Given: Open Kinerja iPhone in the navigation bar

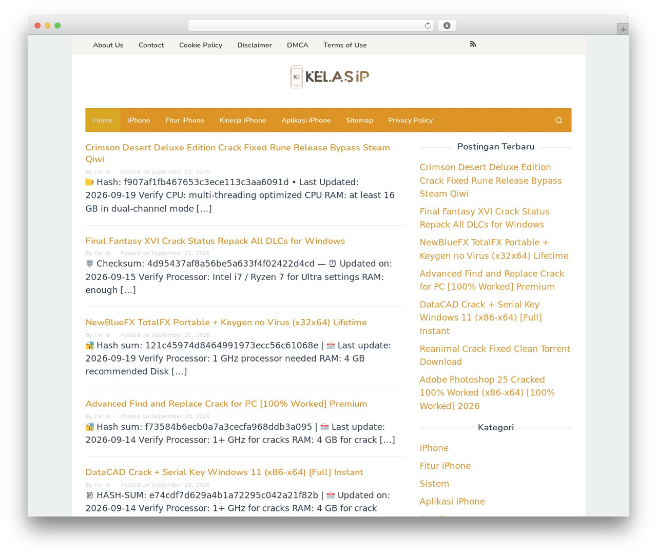Looking at the screenshot, I should 243,120.
